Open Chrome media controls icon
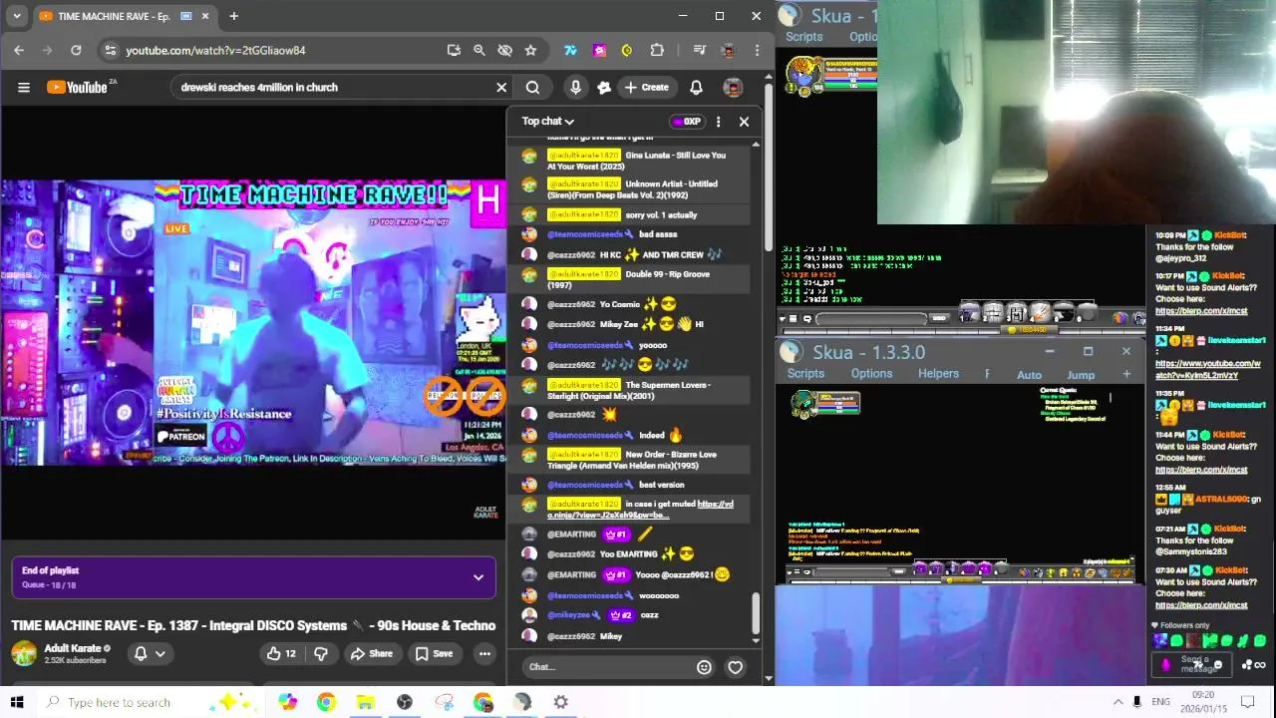Screen dimensions: 1276x718 point(700,50)
